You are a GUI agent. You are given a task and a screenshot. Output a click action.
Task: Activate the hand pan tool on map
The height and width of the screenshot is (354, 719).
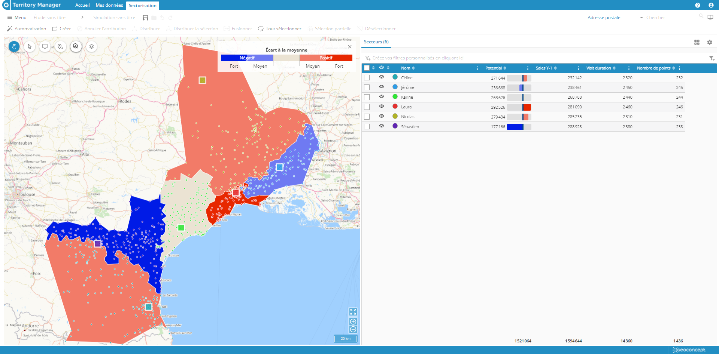click(x=14, y=46)
